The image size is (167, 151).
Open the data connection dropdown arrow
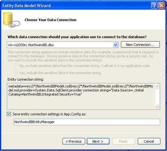point(116,45)
